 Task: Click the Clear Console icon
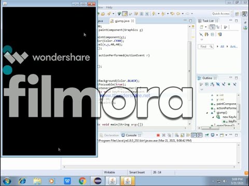(176, 135)
